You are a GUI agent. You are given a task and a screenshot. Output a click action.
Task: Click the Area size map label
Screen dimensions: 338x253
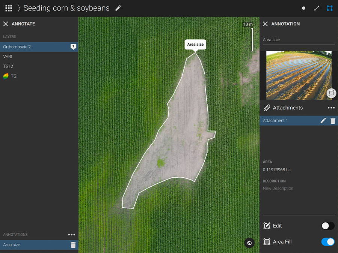tap(195, 45)
